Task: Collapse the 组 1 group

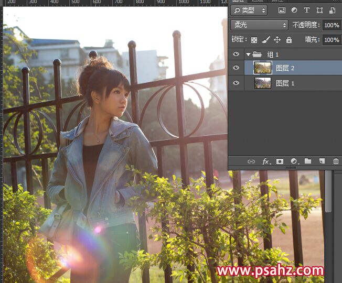Action: [x=248, y=54]
